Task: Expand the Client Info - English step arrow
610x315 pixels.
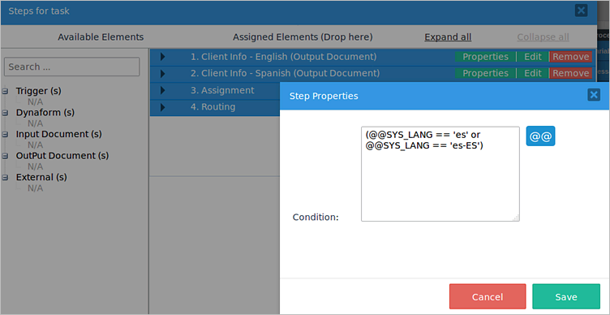Action: pyautogui.click(x=162, y=57)
